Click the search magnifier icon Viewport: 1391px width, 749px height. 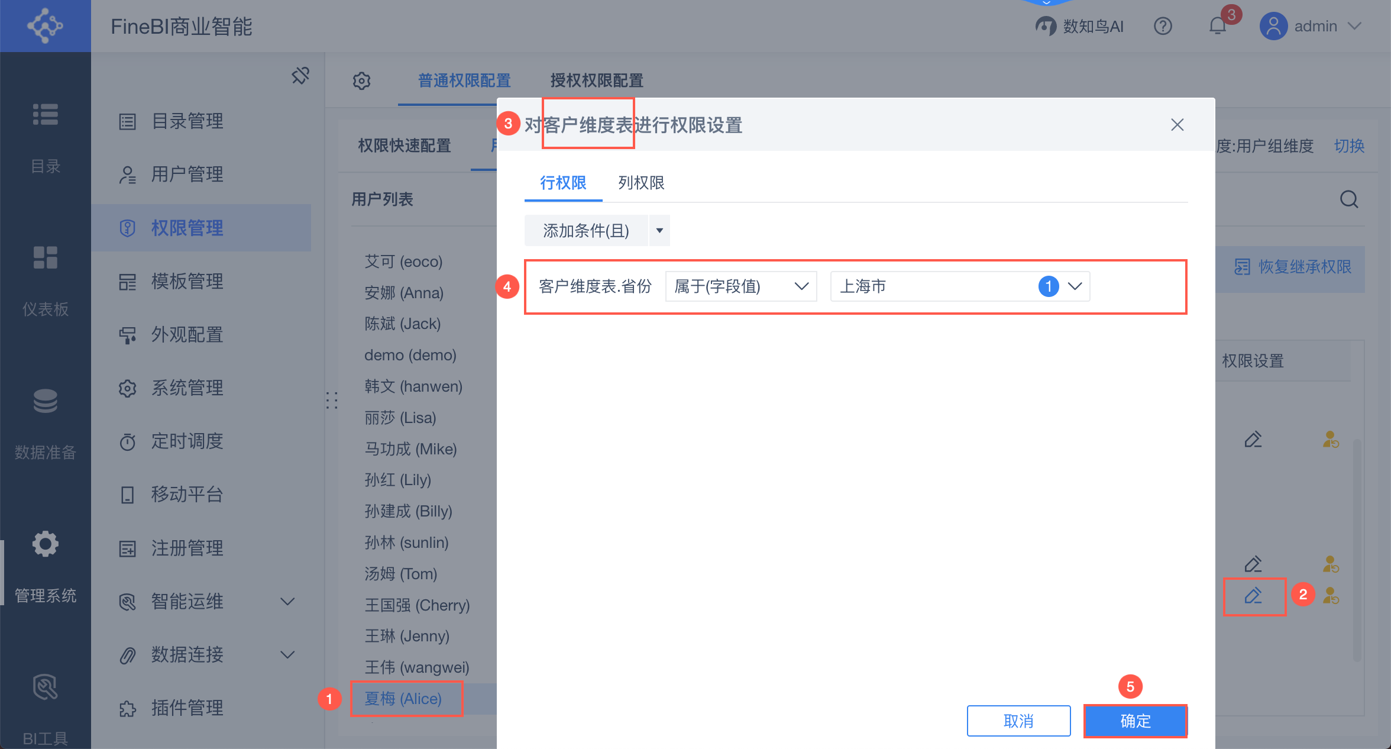(1348, 199)
